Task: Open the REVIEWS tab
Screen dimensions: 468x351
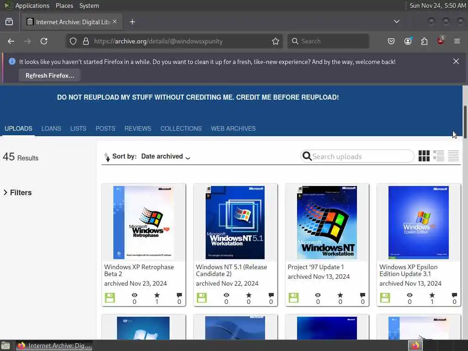Action: 138,128
